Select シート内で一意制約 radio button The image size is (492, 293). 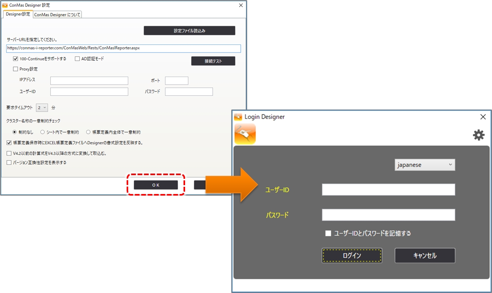click(x=42, y=132)
